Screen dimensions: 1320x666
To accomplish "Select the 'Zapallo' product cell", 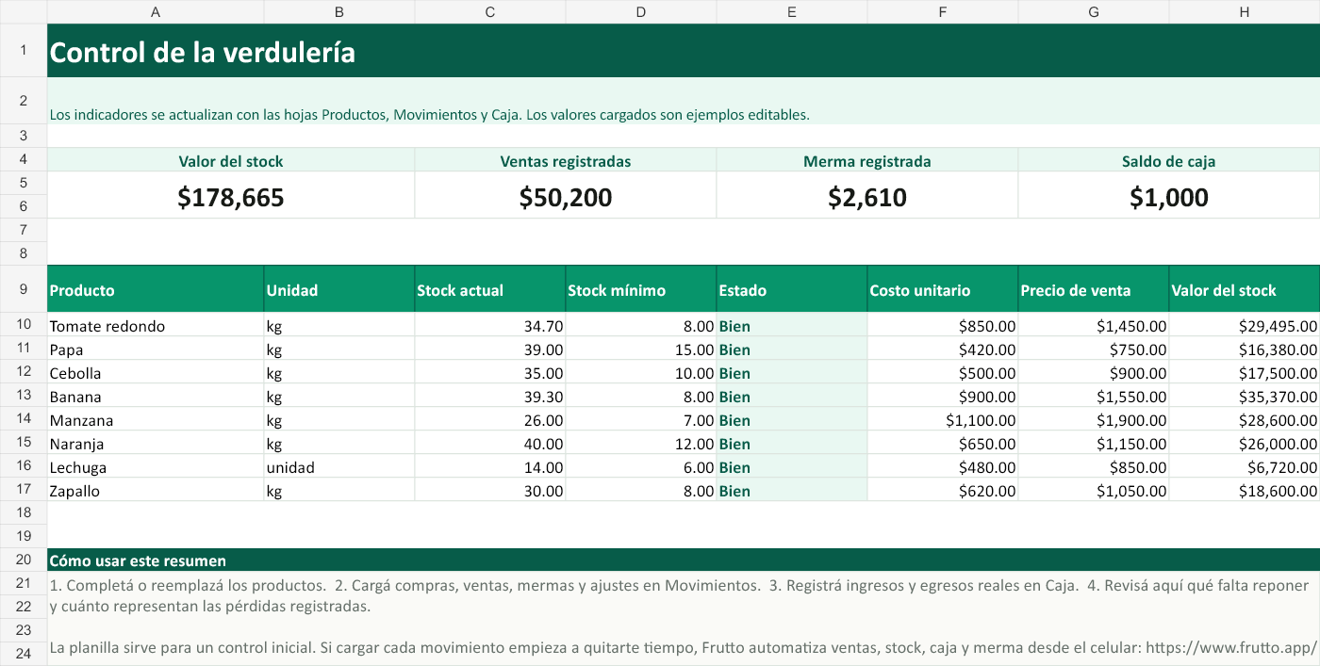I will click(x=156, y=490).
